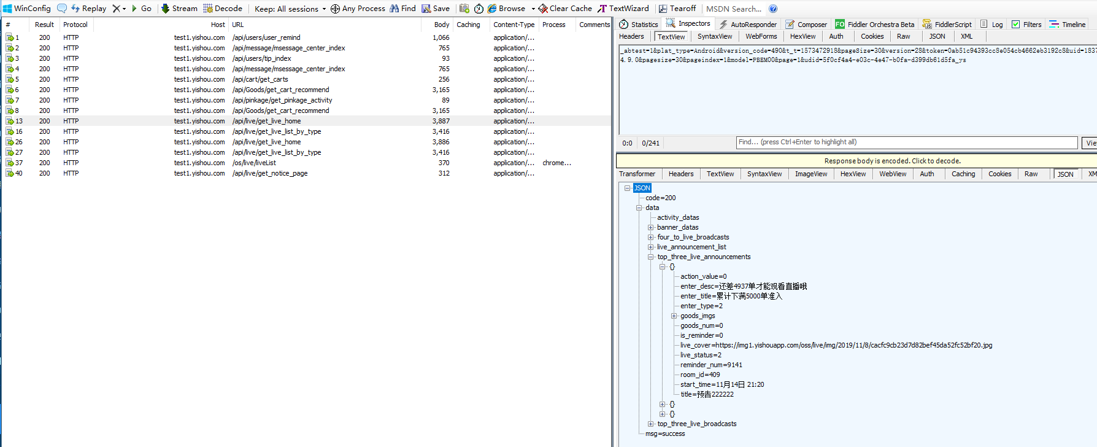
Task: Collapse top_three_live_announcements node
Action: (x=650, y=257)
